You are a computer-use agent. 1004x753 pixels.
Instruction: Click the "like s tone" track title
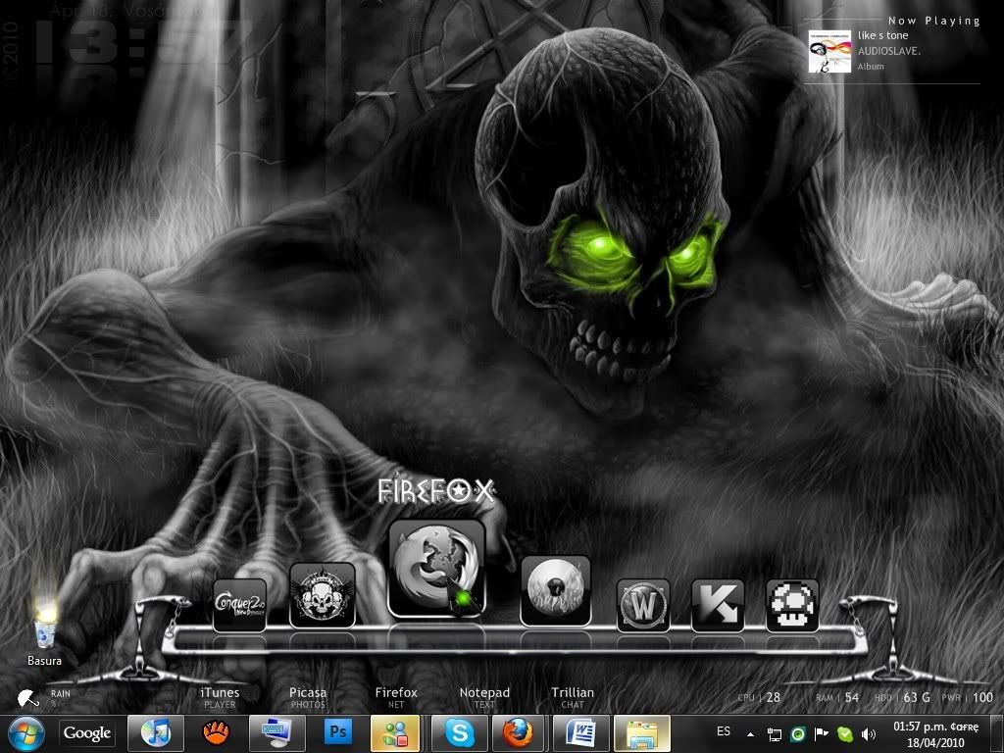pos(883,36)
